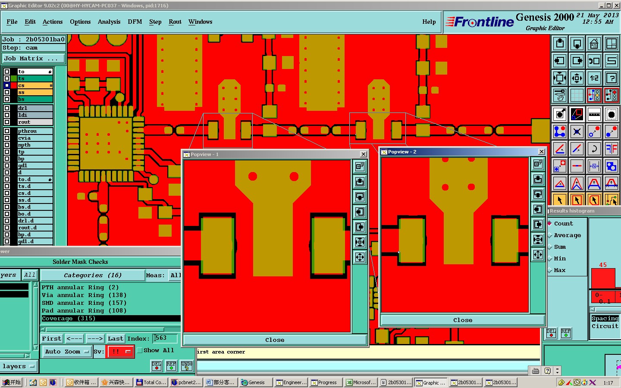Click the Index input field
Image resolution: width=621 pixels, height=388 pixels.
pos(165,338)
